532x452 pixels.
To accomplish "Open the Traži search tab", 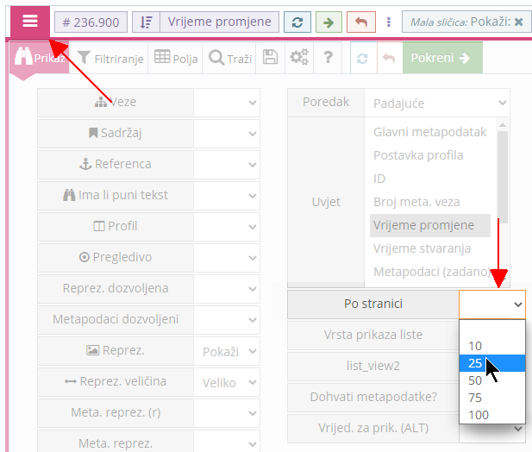I will point(229,58).
